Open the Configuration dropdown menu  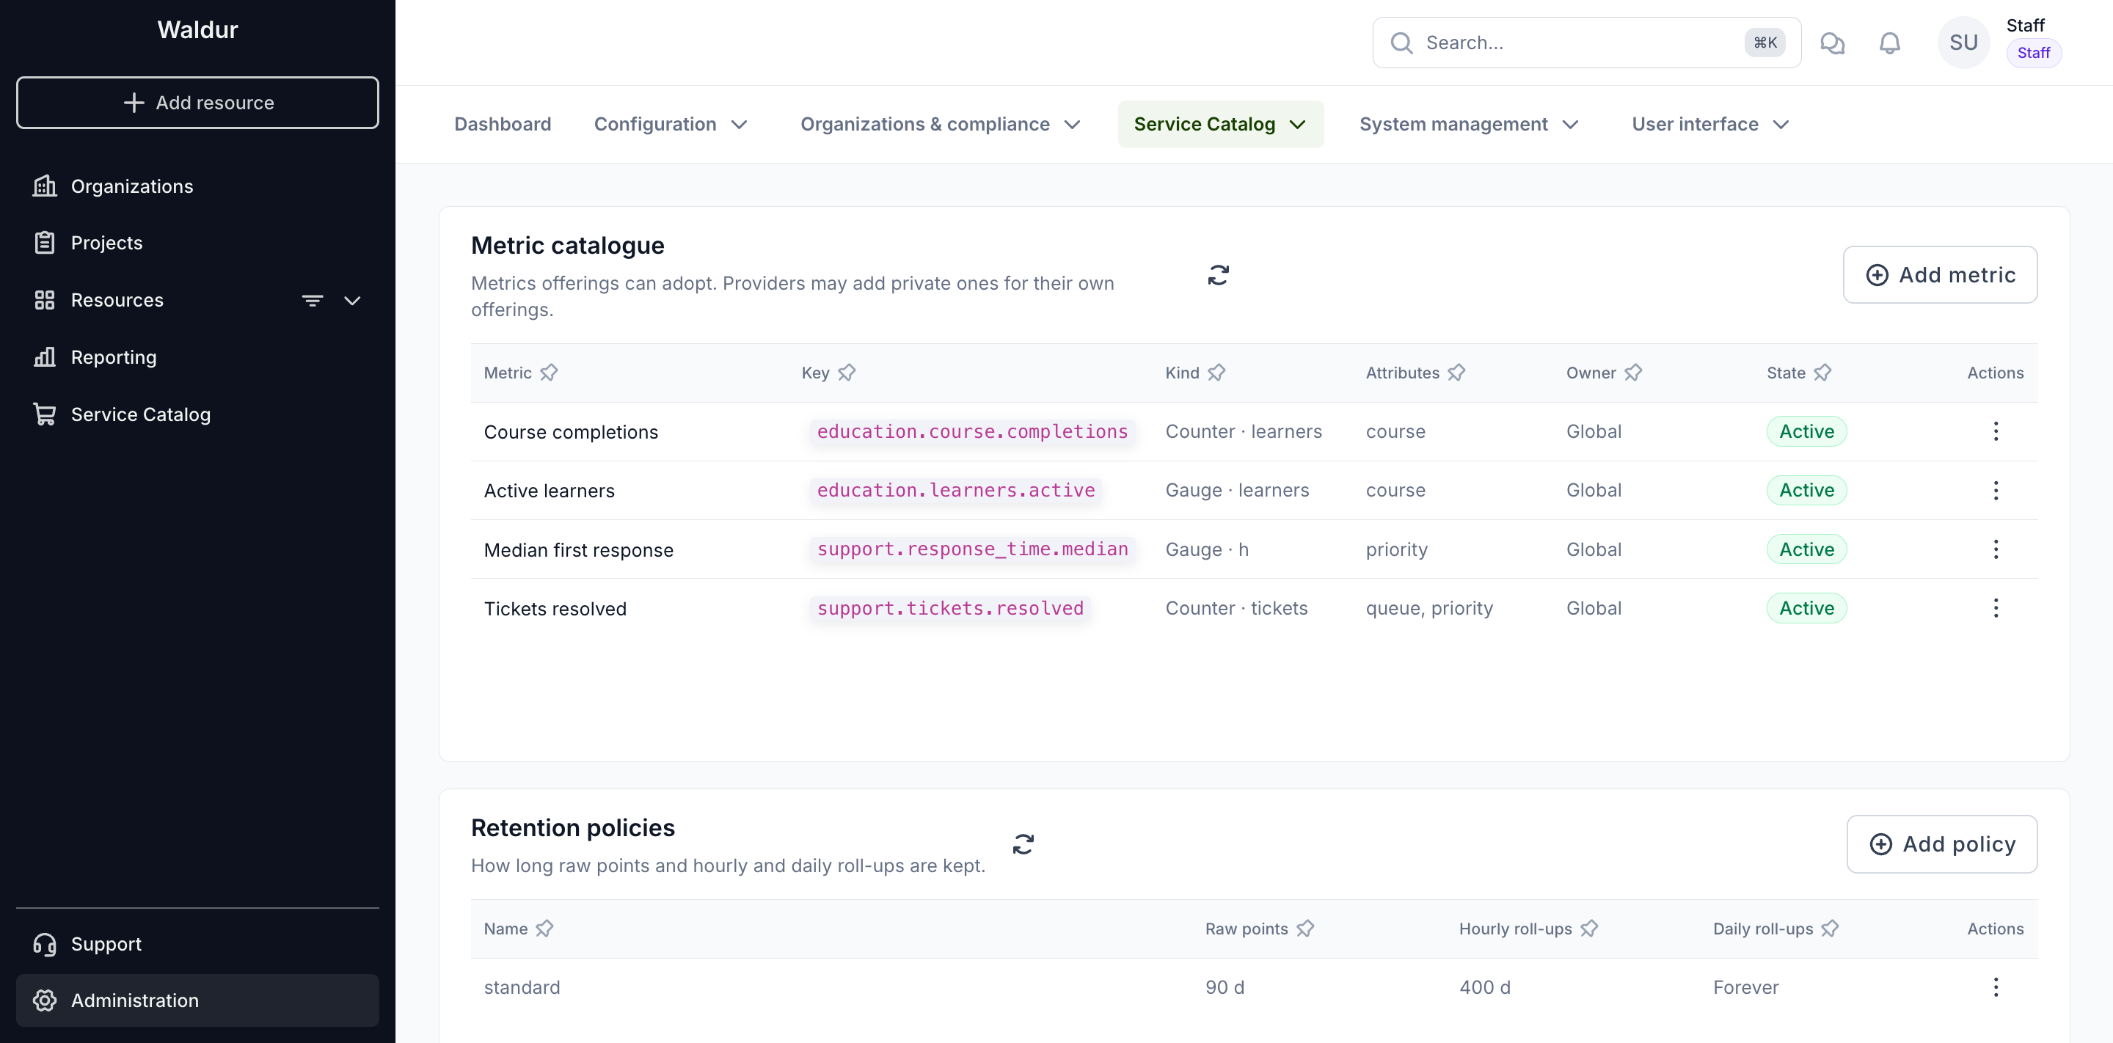pyautogui.click(x=670, y=125)
